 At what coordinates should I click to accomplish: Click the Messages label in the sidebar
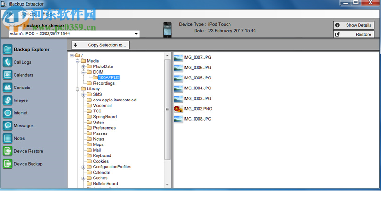click(x=23, y=125)
